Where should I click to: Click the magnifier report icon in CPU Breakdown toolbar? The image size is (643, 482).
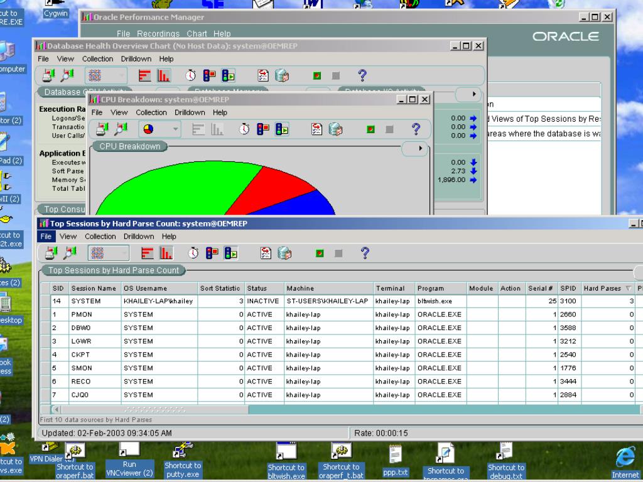pyautogui.click(x=121, y=129)
